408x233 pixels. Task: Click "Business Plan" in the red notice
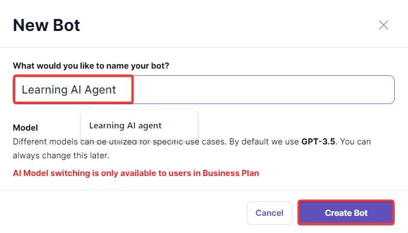pos(230,173)
